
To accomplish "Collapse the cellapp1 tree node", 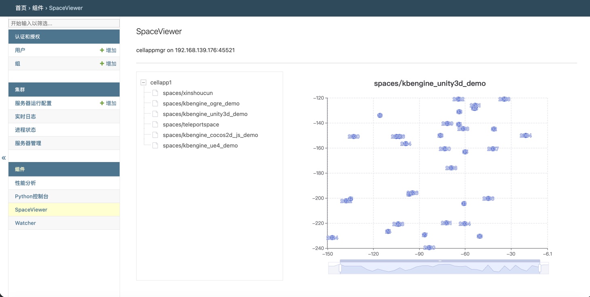I will pyautogui.click(x=143, y=82).
